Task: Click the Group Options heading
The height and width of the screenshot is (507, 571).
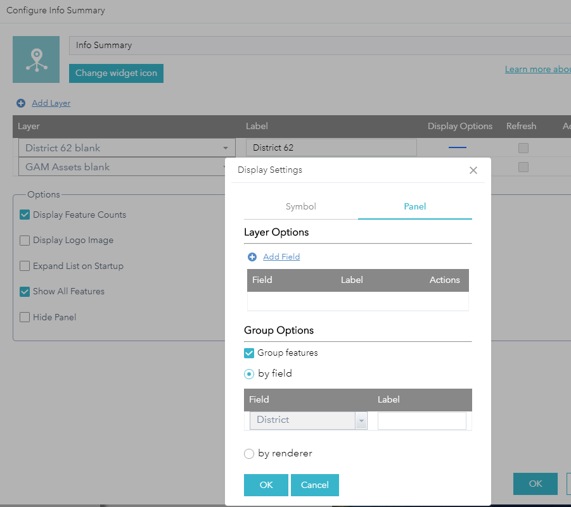Action: (x=279, y=330)
